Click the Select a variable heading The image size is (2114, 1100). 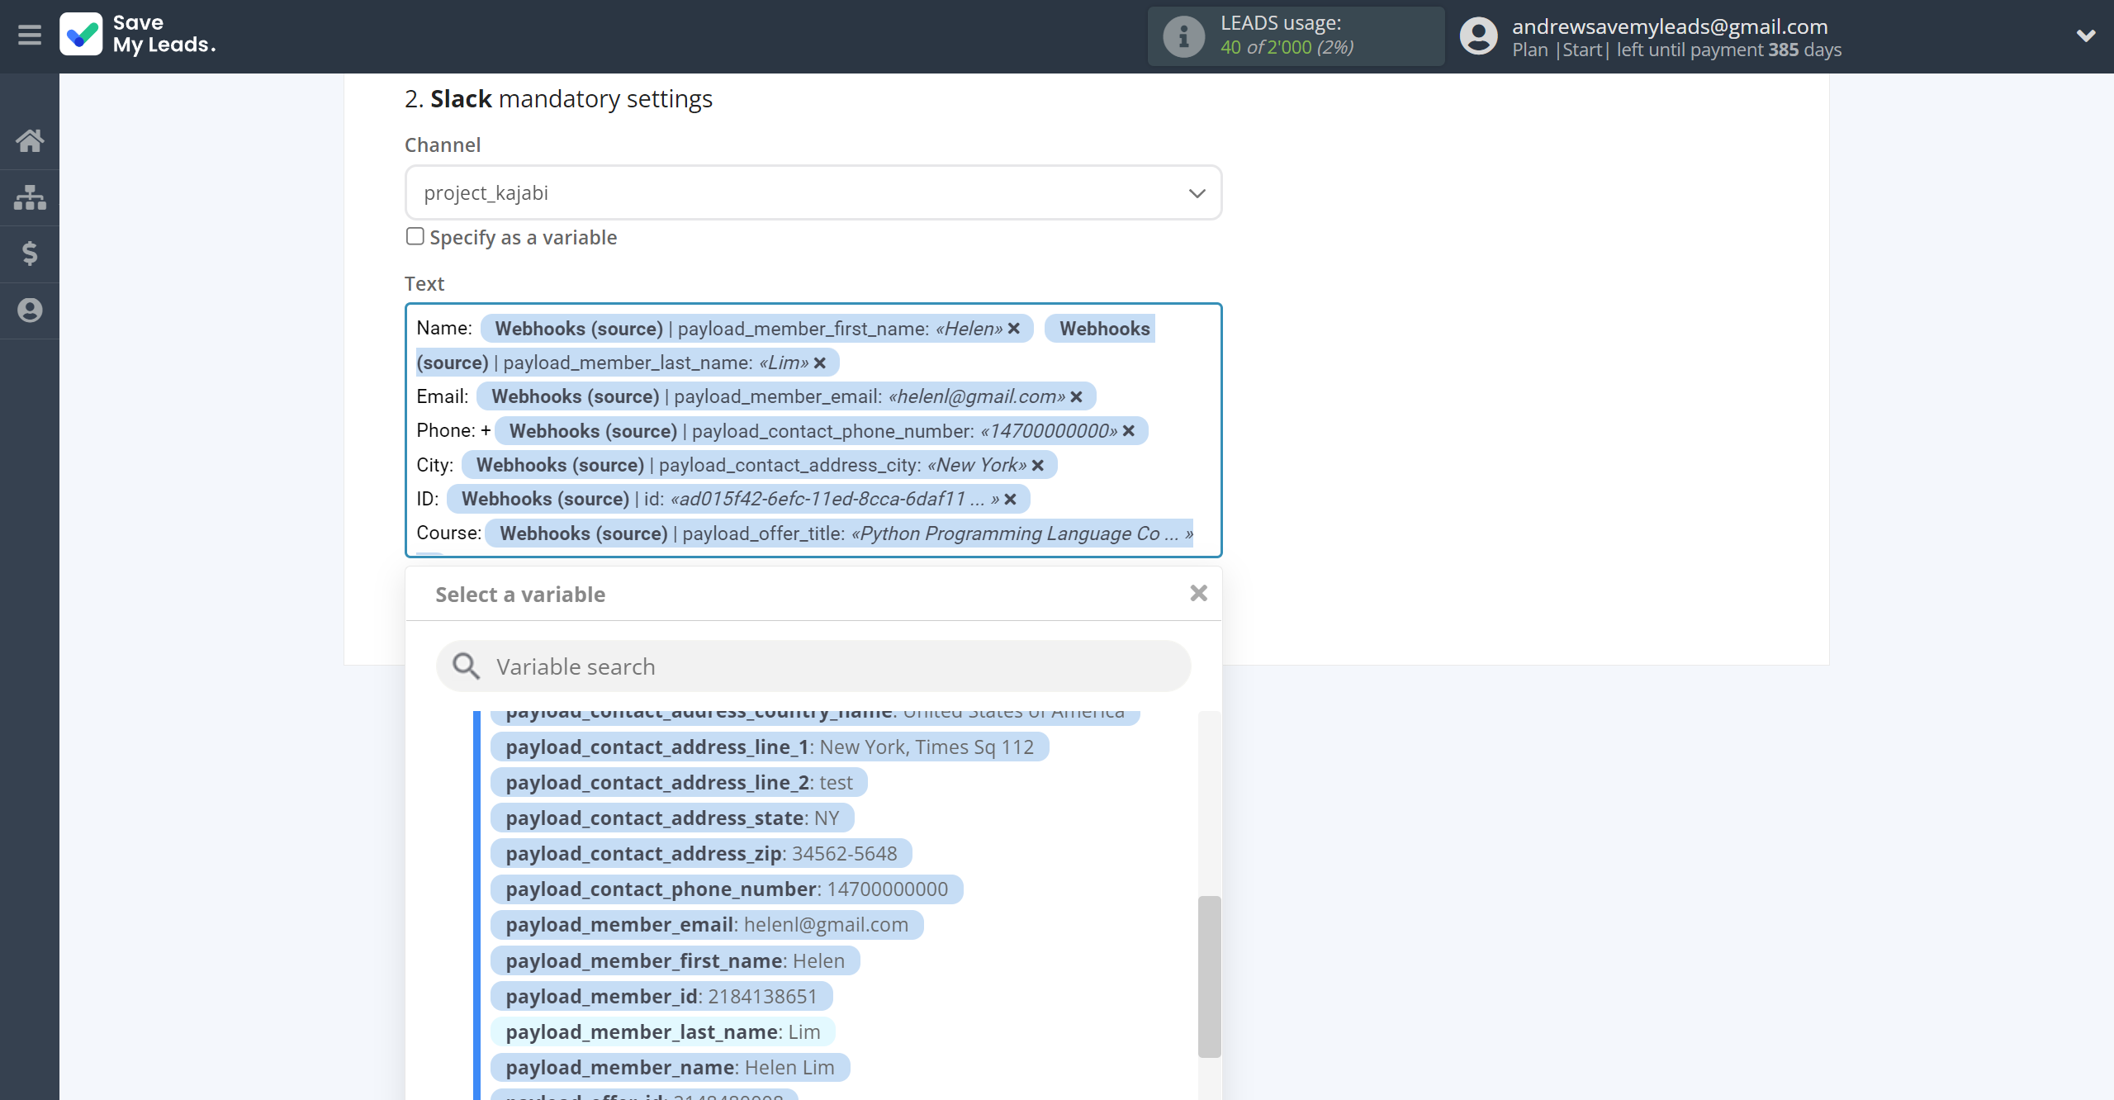point(520,595)
